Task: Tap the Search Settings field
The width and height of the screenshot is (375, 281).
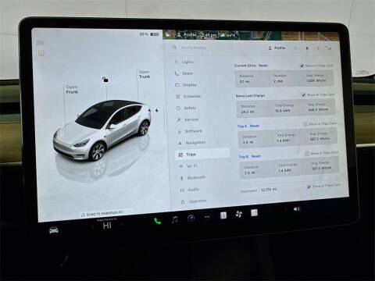Action: coord(194,48)
